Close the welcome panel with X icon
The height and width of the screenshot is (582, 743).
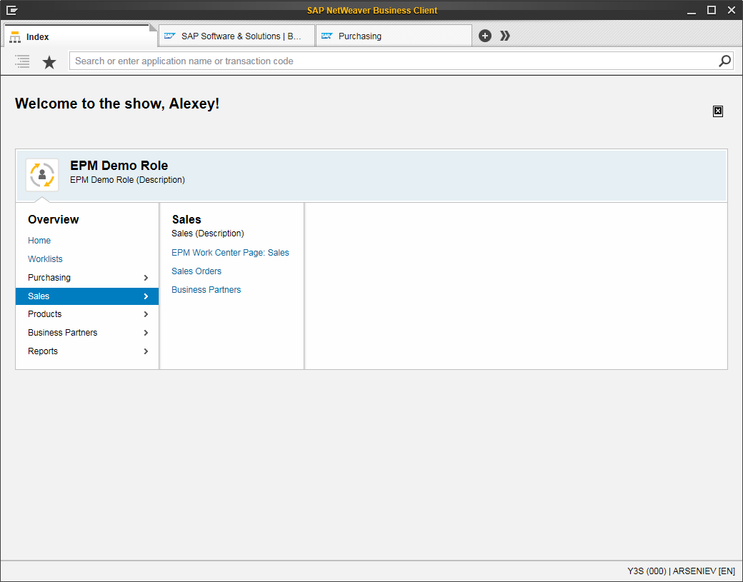tap(718, 111)
